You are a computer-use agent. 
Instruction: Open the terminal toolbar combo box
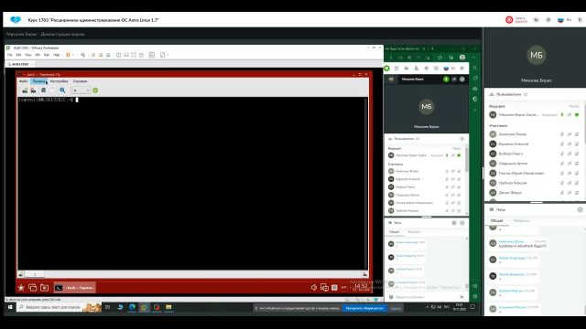click(x=81, y=90)
